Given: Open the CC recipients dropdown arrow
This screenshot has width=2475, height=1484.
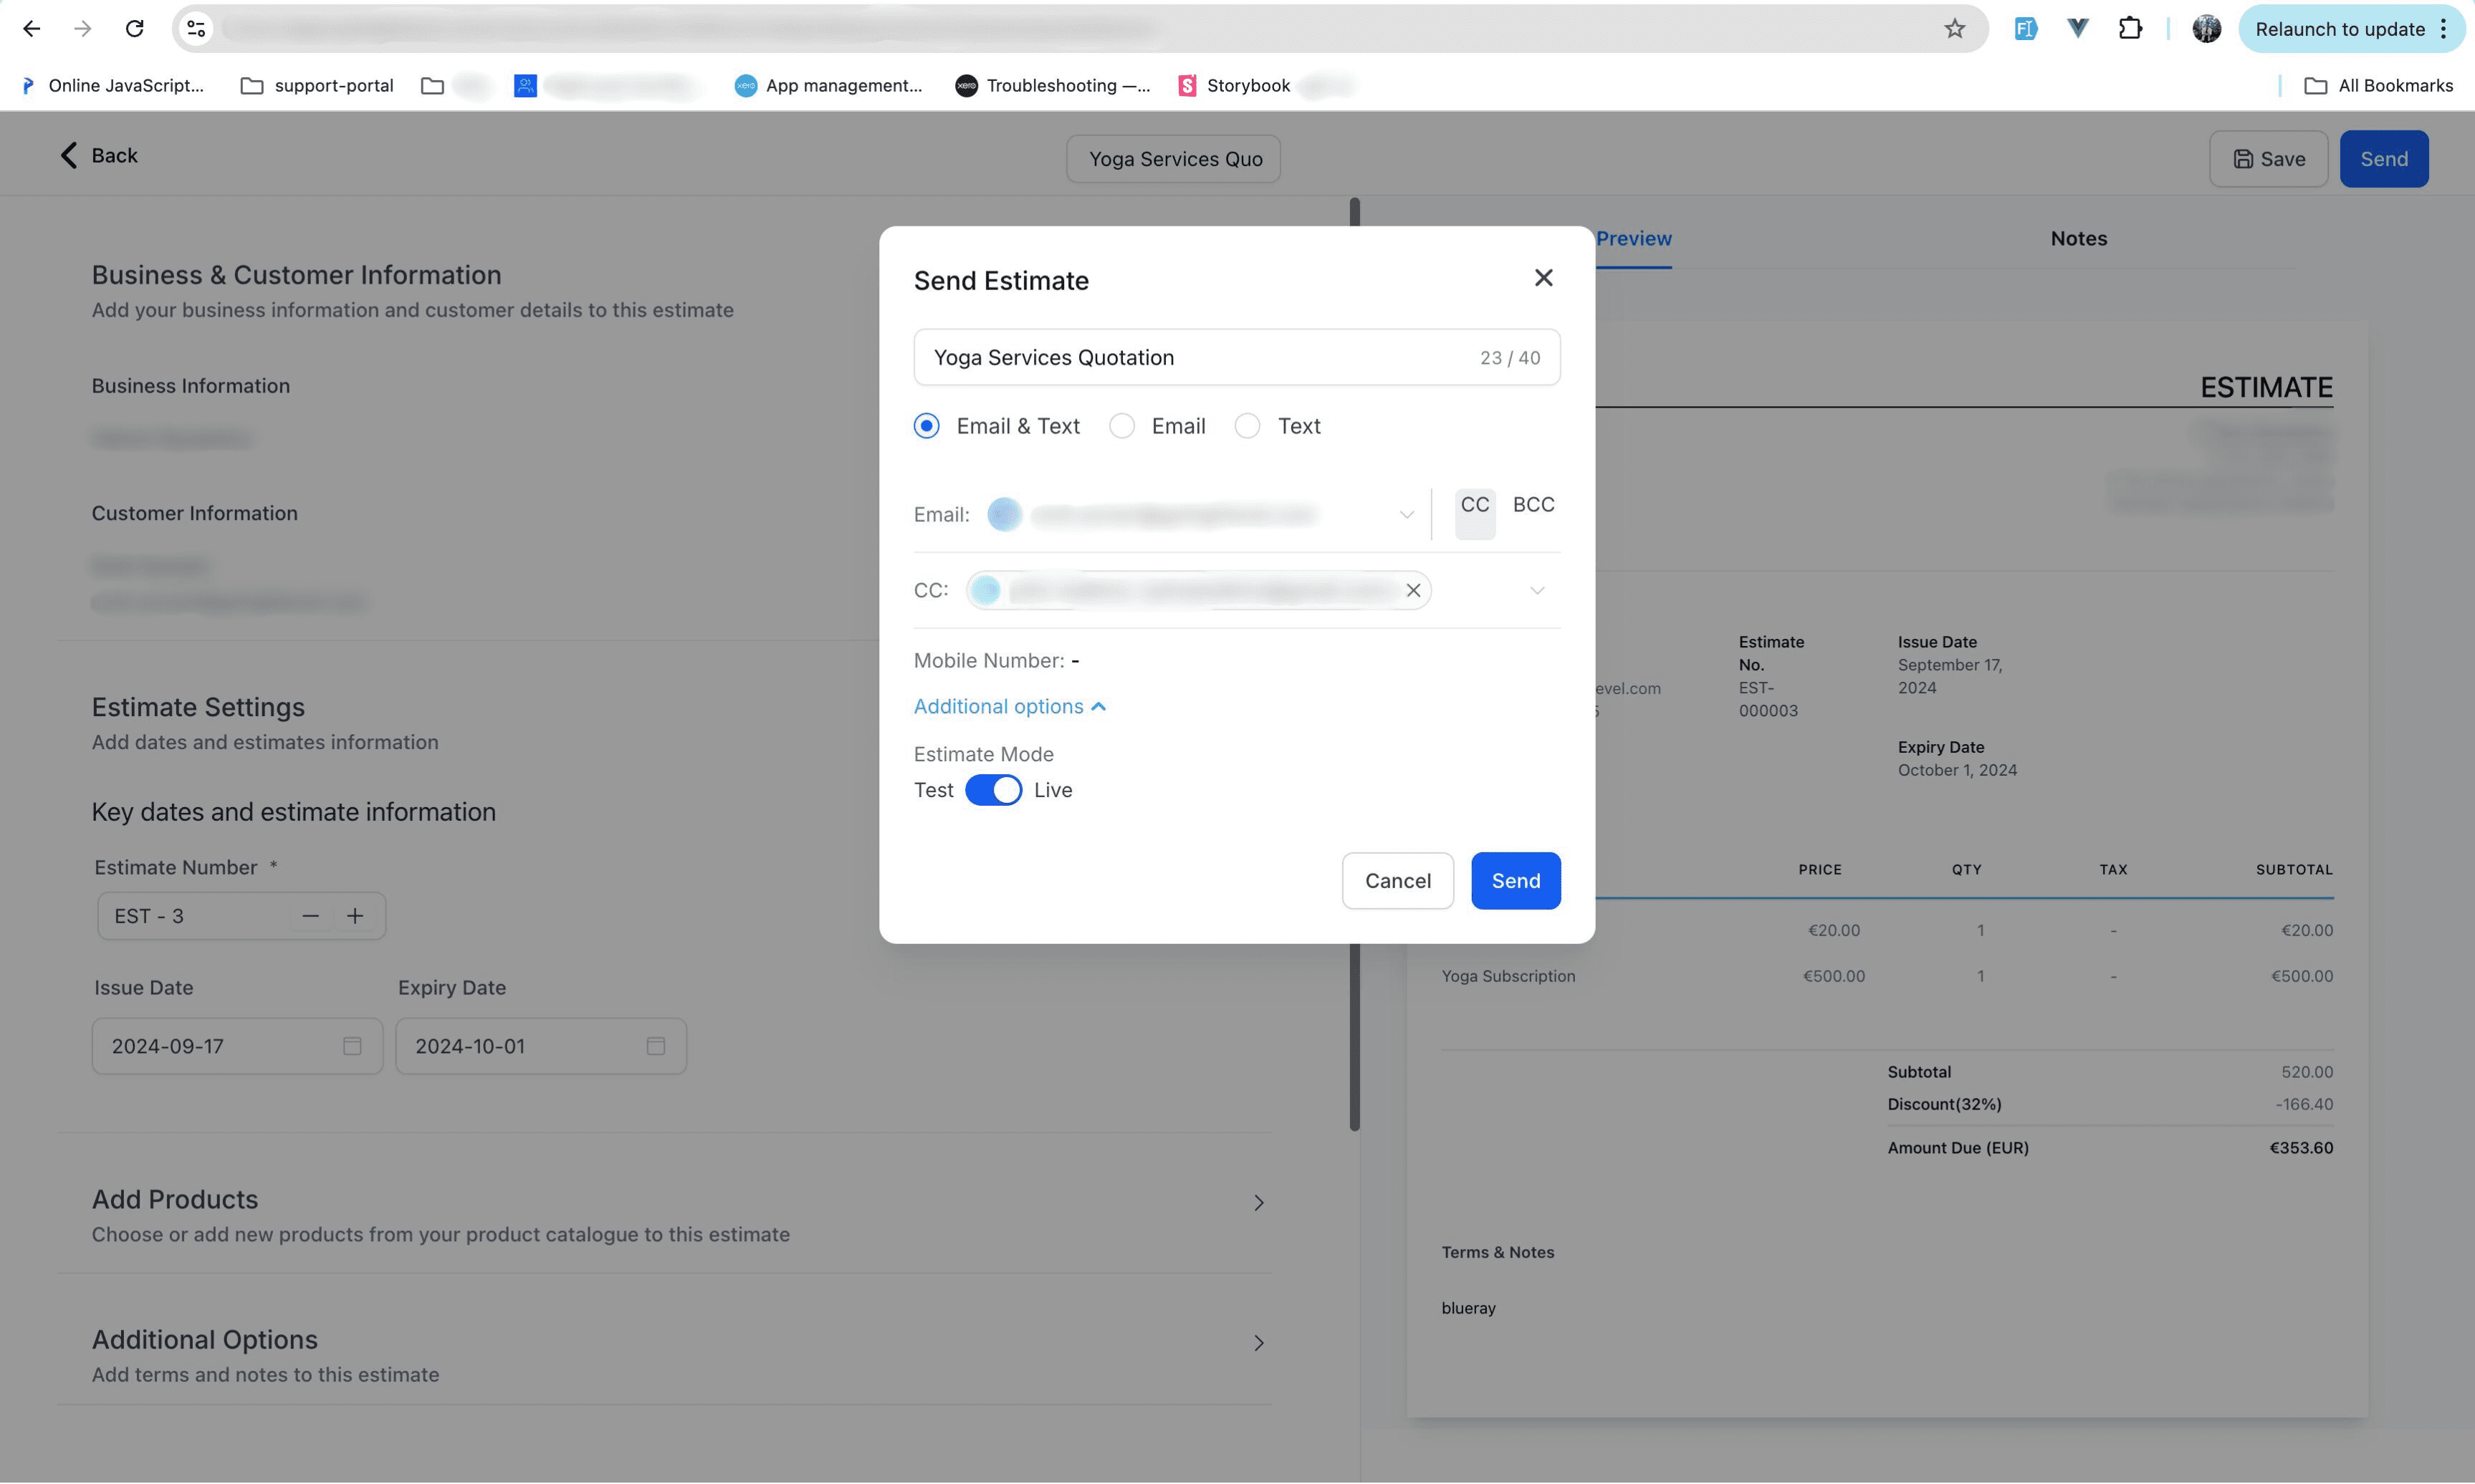Looking at the screenshot, I should [1536, 591].
